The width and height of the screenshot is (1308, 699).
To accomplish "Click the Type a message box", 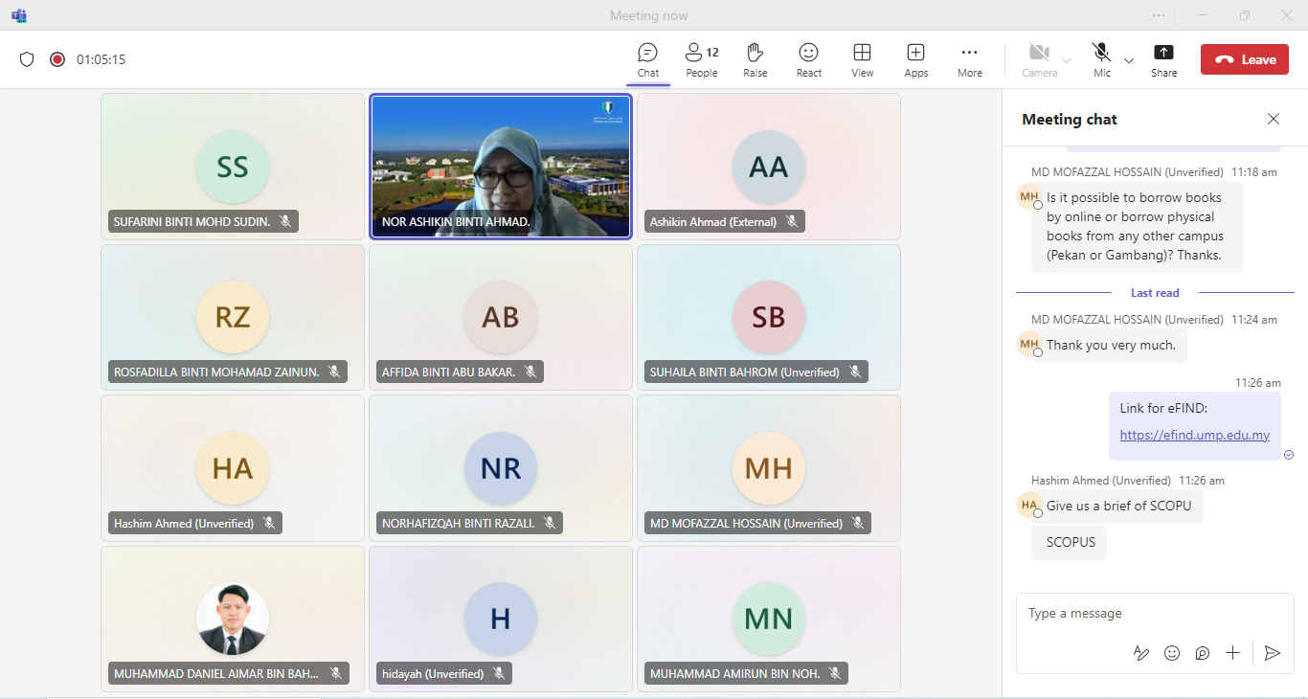I will click(1155, 614).
